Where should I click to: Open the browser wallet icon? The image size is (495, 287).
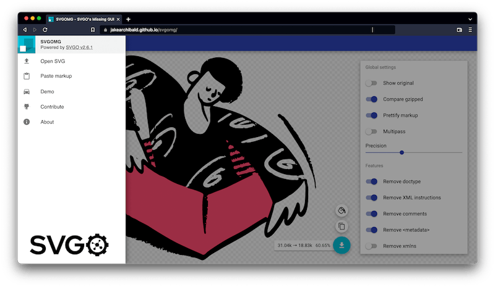459,30
